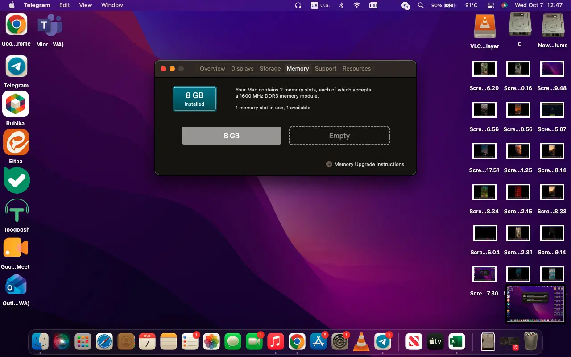Select the Outlook desktop icon
The width and height of the screenshot is (571, 357).
tap(16, 285)
